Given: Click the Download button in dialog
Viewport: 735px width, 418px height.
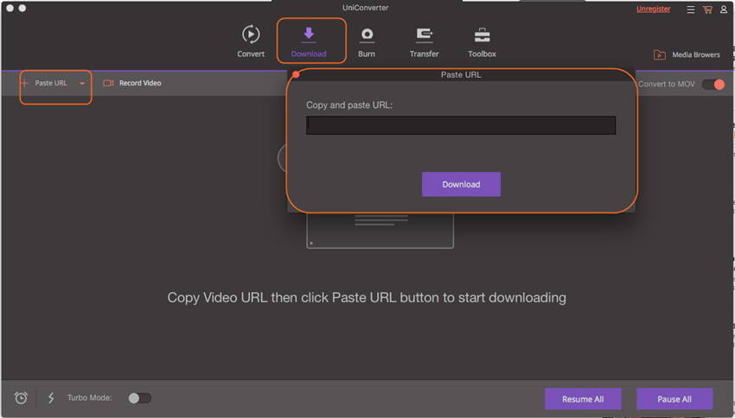Looking at the screenshot, I should coord(461,185).
